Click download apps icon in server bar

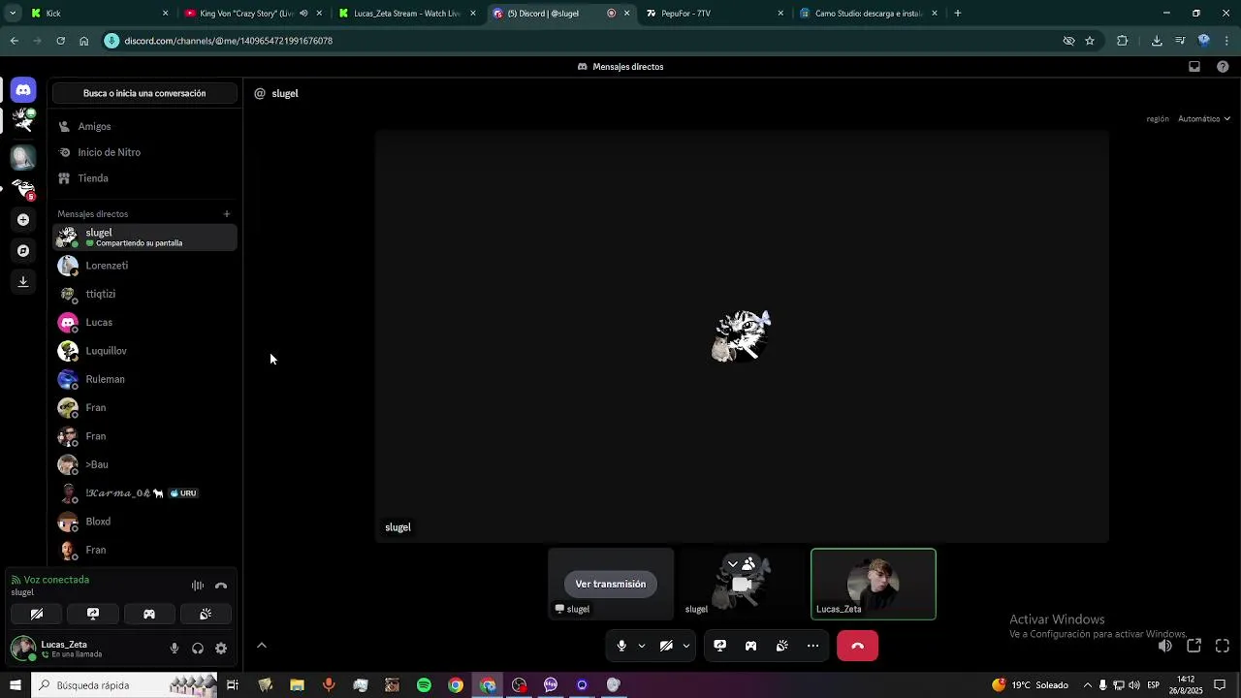coord(23,281)
